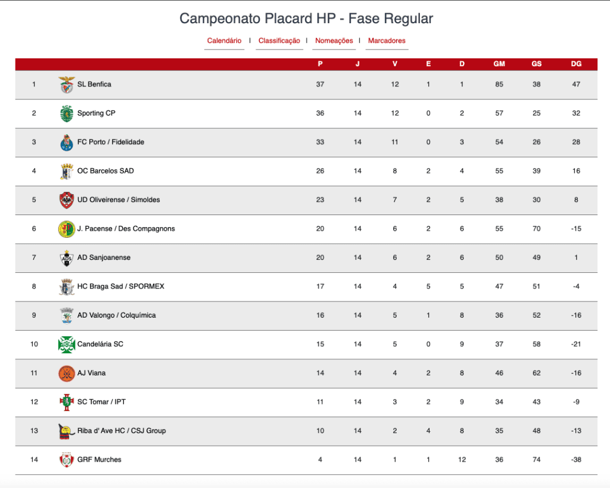Viewport: 610px width, 488px height.
Task: Click the Sporting CP club logo
Action: click(x=67, y=113)
